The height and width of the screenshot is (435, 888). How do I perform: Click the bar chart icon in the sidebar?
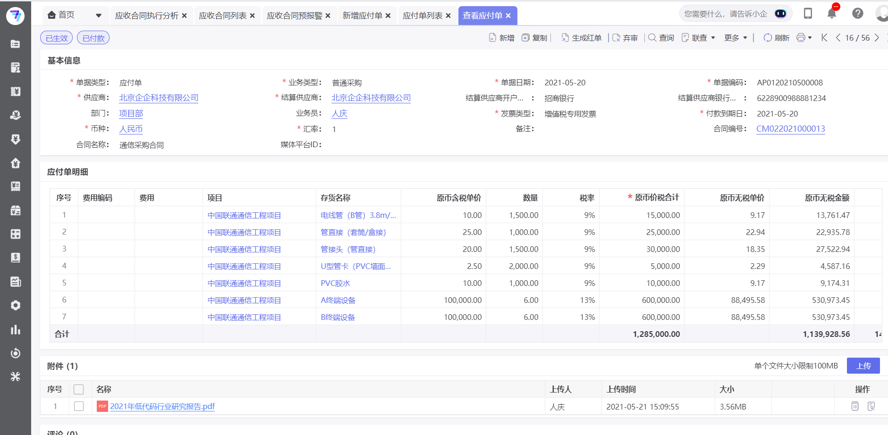point(16,329)
